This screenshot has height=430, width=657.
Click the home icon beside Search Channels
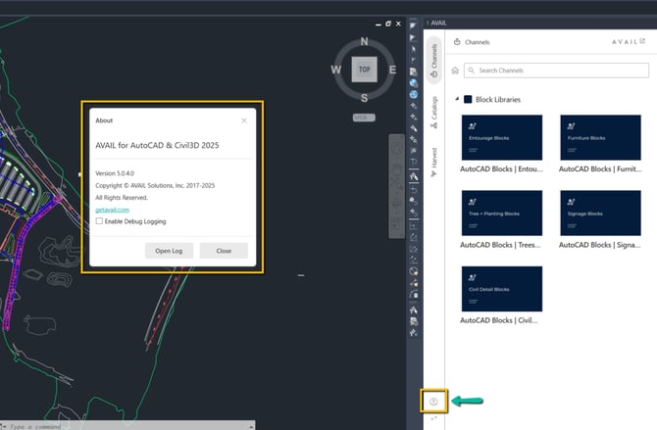[x=454, y=71]
